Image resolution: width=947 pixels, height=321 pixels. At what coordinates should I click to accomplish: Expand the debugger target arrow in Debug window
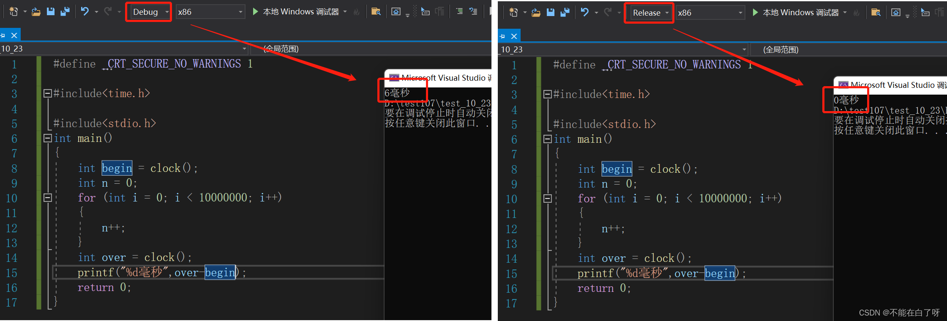point(345,12)
